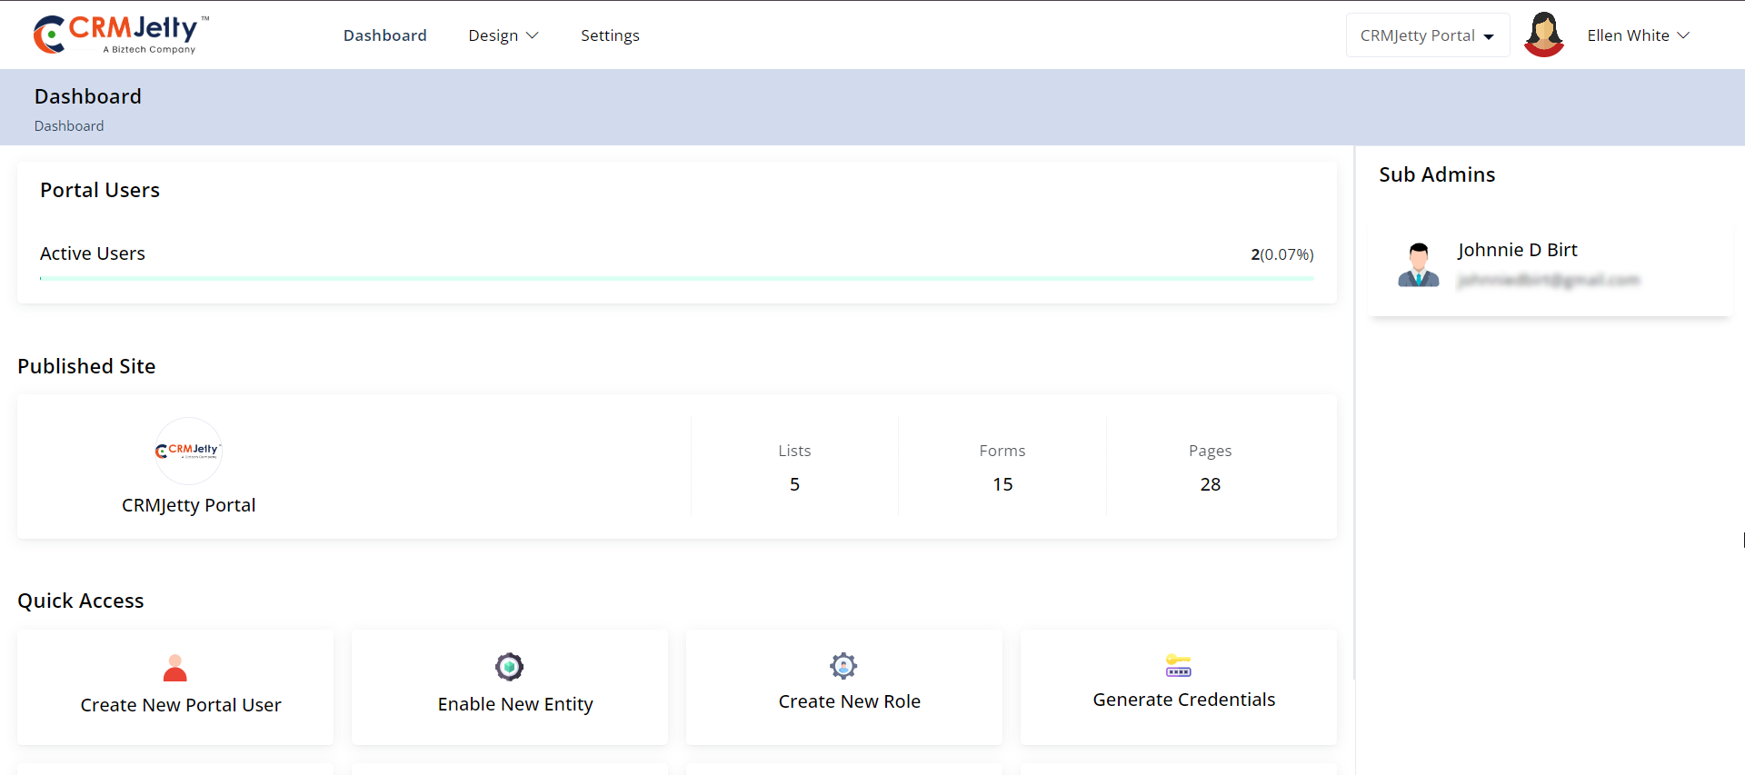The height and width of the screenshot is (775, 1745).
Task: Expand the Design menu
Action: point(504,35)
